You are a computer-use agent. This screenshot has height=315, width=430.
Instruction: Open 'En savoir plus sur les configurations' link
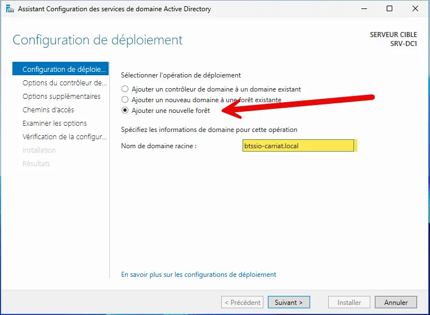pos(199,275)
